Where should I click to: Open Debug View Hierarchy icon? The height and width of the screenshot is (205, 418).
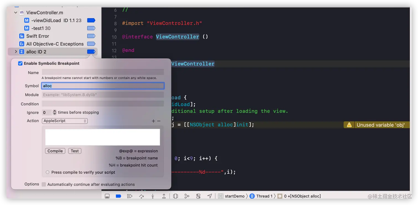click(176, 196)
